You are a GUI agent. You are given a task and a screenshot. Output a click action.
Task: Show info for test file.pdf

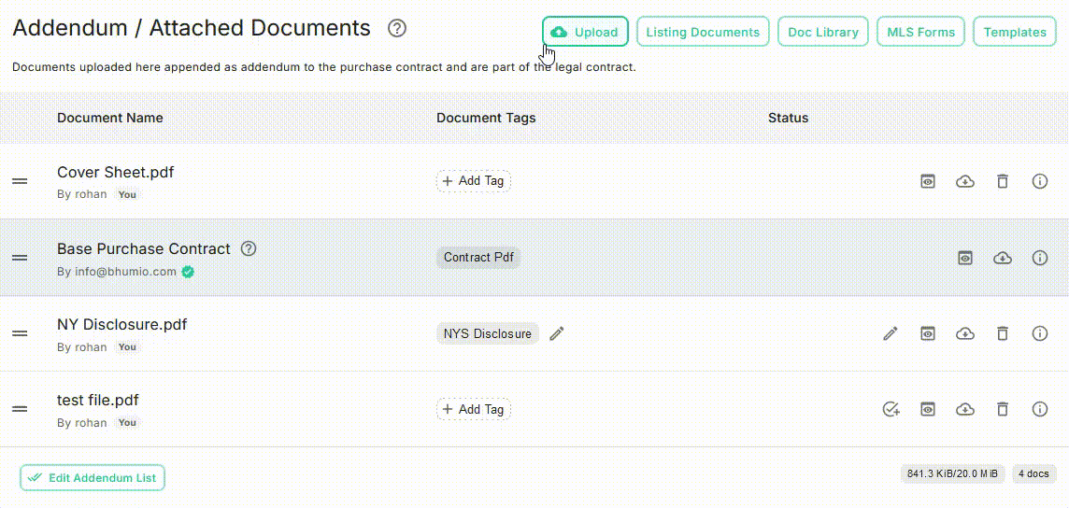pos(1039,409)
